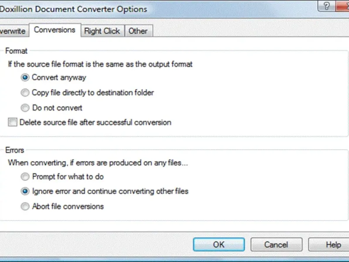Click the "Format" group box label

click(16, 51)
